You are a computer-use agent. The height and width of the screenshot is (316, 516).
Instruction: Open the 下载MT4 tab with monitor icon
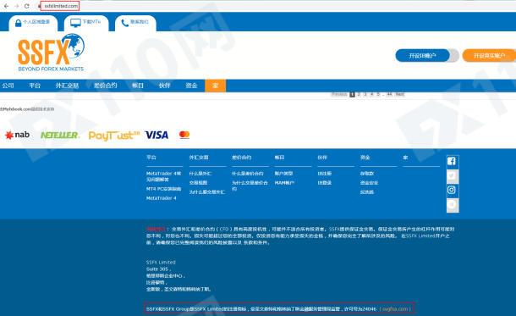(x=86, y=23)
